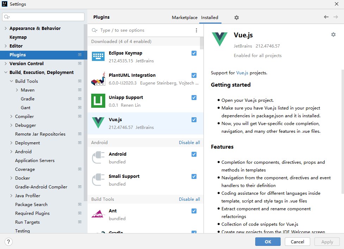Toggle the Smali Support plugin checkbox

click(x=194, y=176)
